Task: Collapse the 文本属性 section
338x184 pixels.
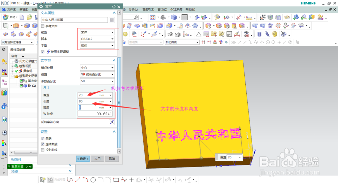Action: pyautogui.click(x=114, y=13)
